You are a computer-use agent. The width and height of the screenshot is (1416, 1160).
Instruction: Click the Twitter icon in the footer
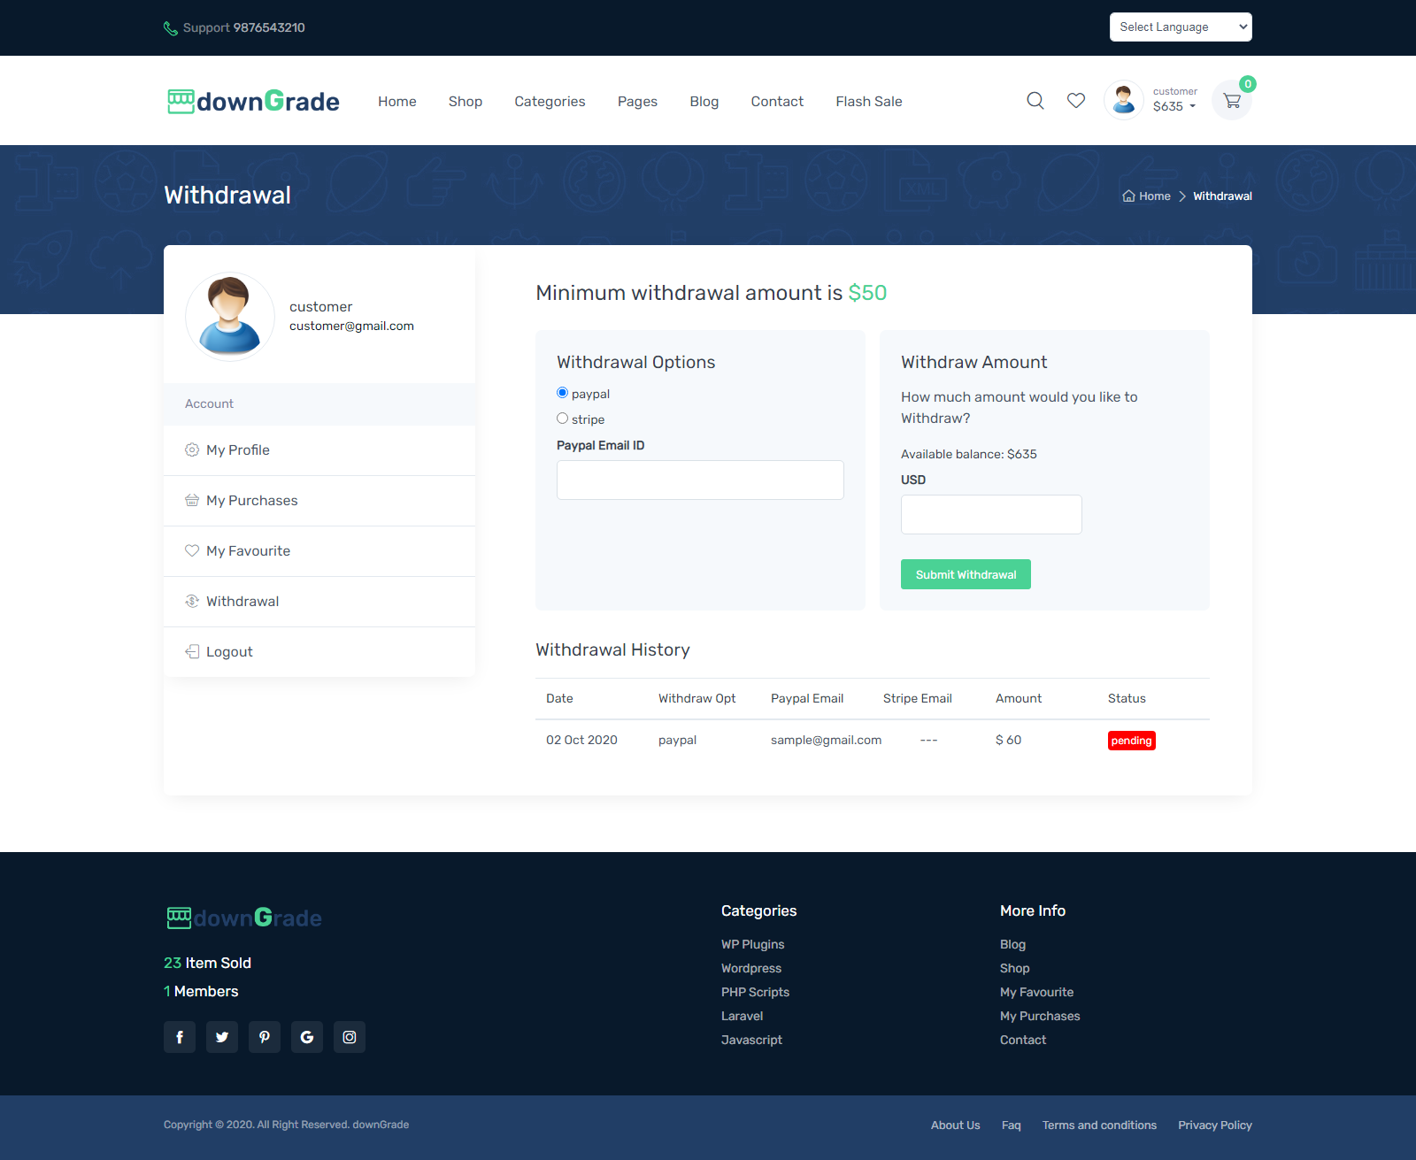tap(222, 1037)
